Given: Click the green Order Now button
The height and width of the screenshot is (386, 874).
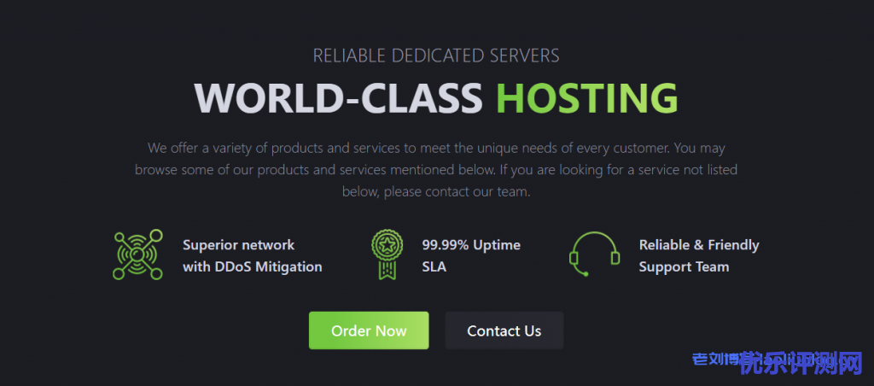Looking at the screenshot, I should pos(369,330).
